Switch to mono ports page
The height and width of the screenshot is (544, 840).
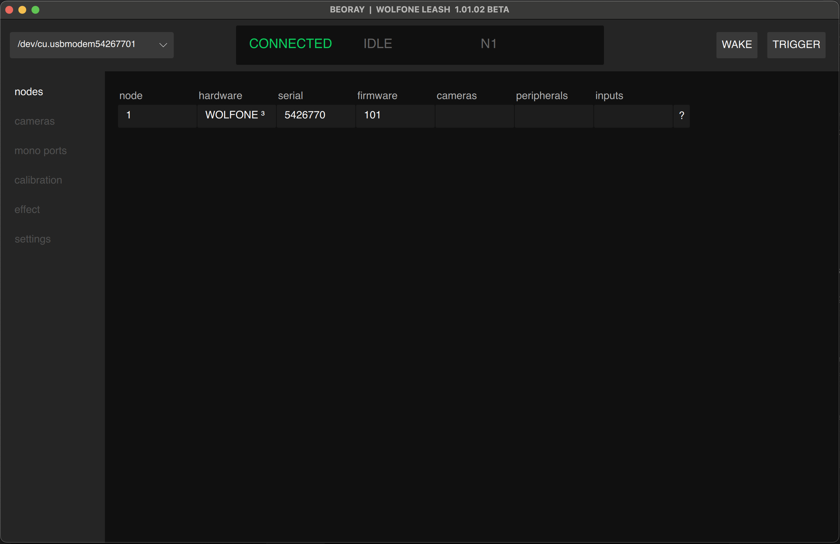(x=41, y=151)
